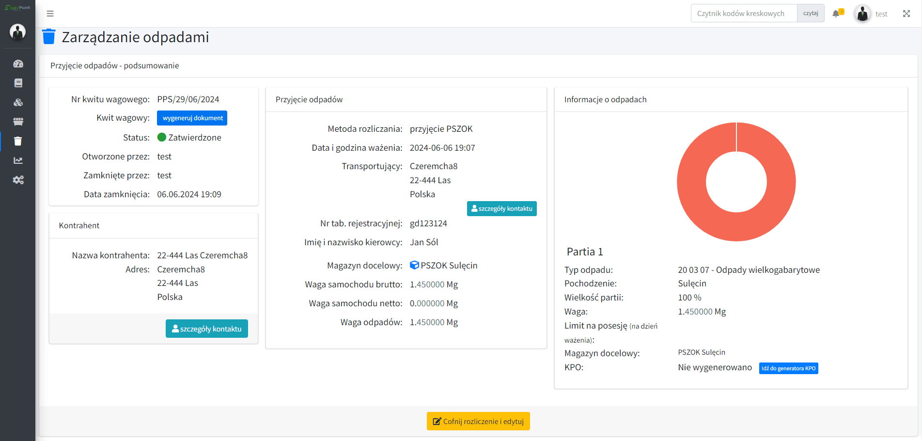Open the test user profile menu
This screenshot has height=441, width=922.
click(x=871, y=14)
